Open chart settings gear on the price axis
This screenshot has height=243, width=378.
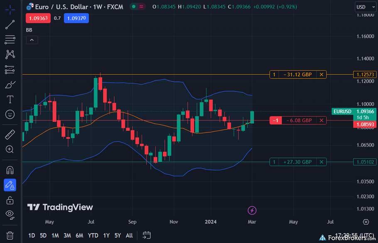point(366,222)
